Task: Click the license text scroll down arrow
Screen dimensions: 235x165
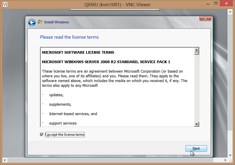Action: pyautogui.click(x=197, y=124)
